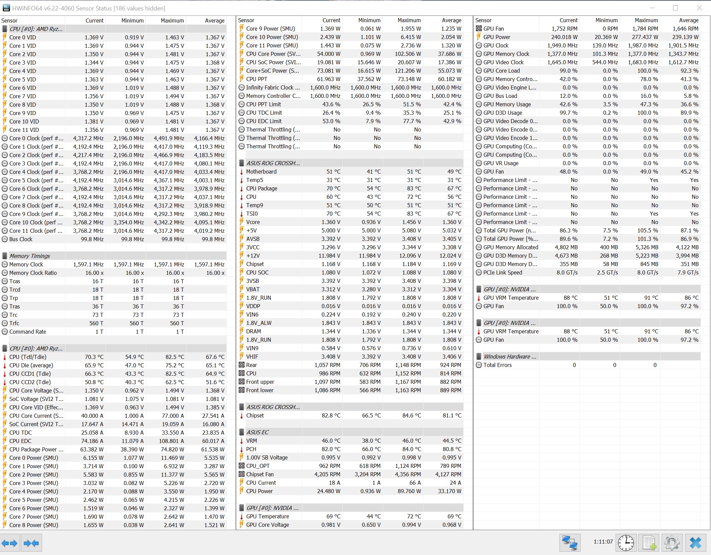711x555 pixels.
Task: Click the thermometer icon beside PCH
Action: tap(241, 449)
